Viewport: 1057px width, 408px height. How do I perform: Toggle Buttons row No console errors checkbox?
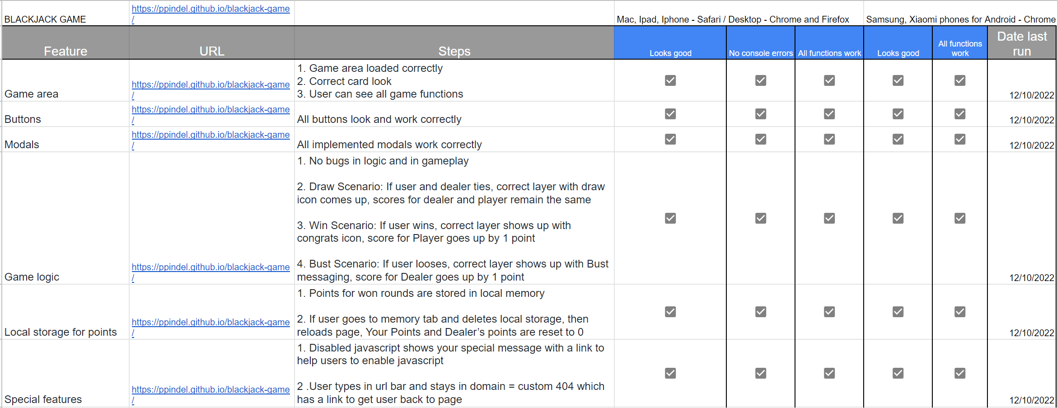coord(761,114)
